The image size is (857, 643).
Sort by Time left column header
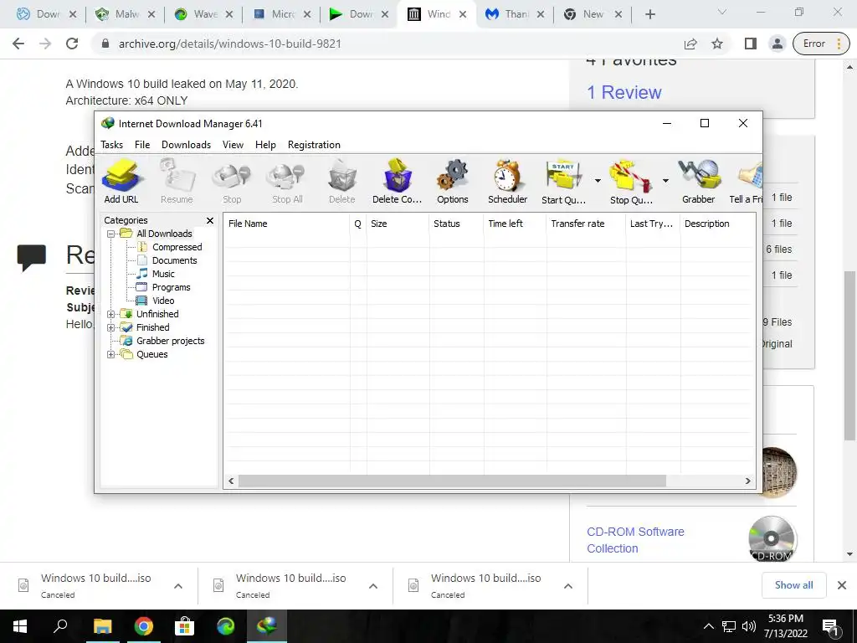(515, 224)
